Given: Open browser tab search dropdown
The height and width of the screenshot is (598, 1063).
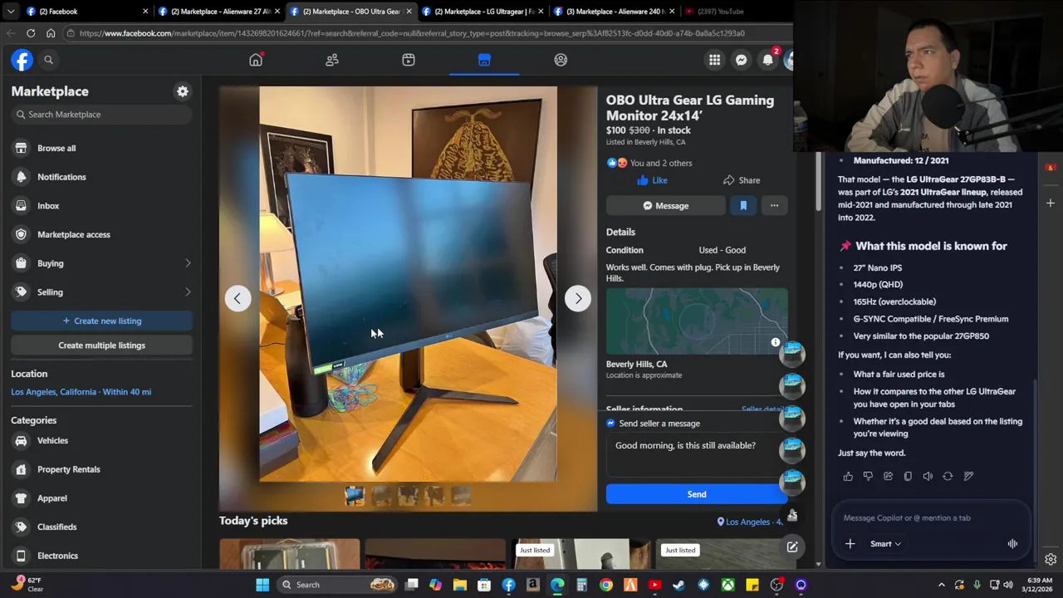Looking at the screenshot, I should point(10,12).
